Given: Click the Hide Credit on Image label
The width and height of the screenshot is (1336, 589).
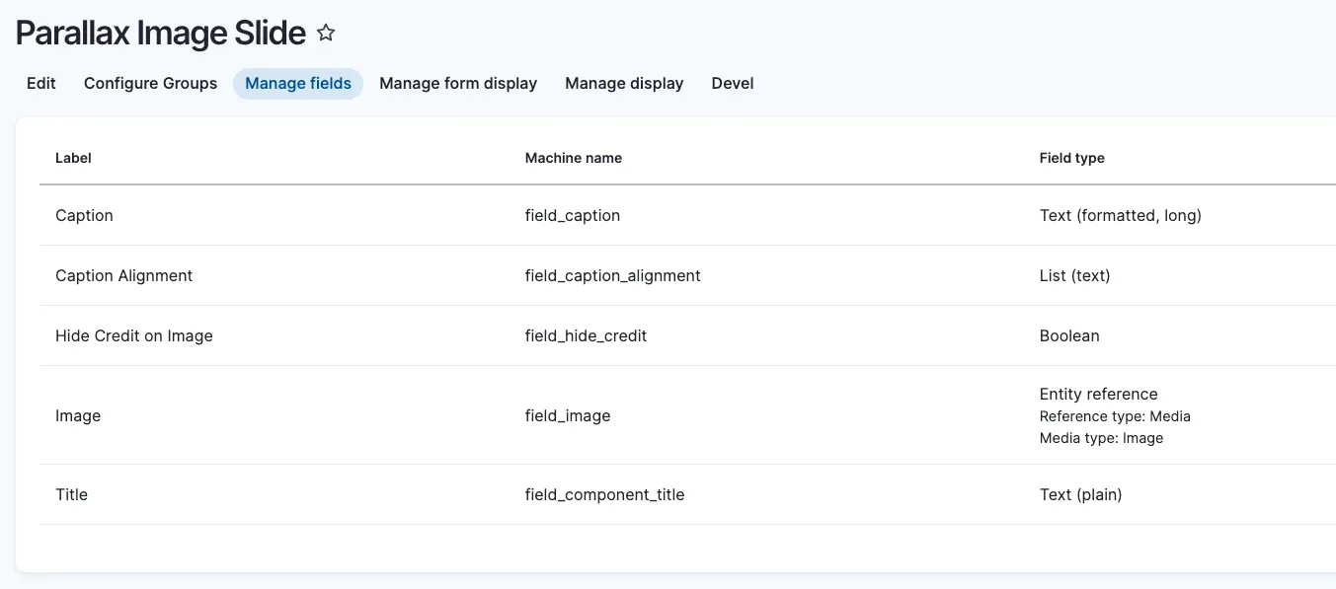Looking at the screenshot, I should click(x=134, y=335).
